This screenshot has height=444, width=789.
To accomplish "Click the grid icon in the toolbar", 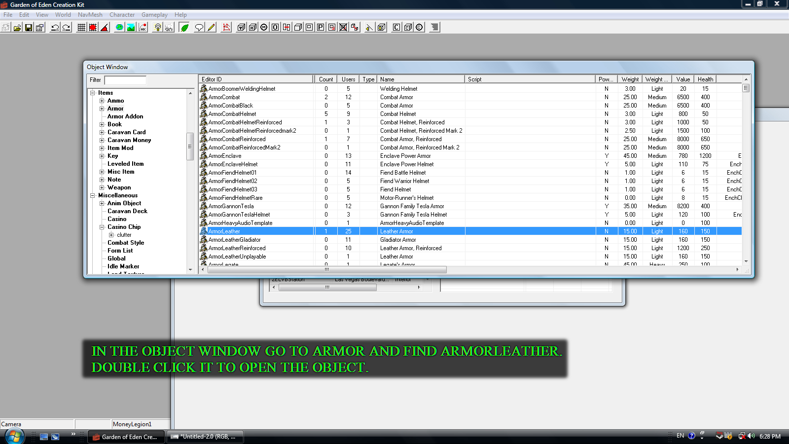I will (81, 28).
